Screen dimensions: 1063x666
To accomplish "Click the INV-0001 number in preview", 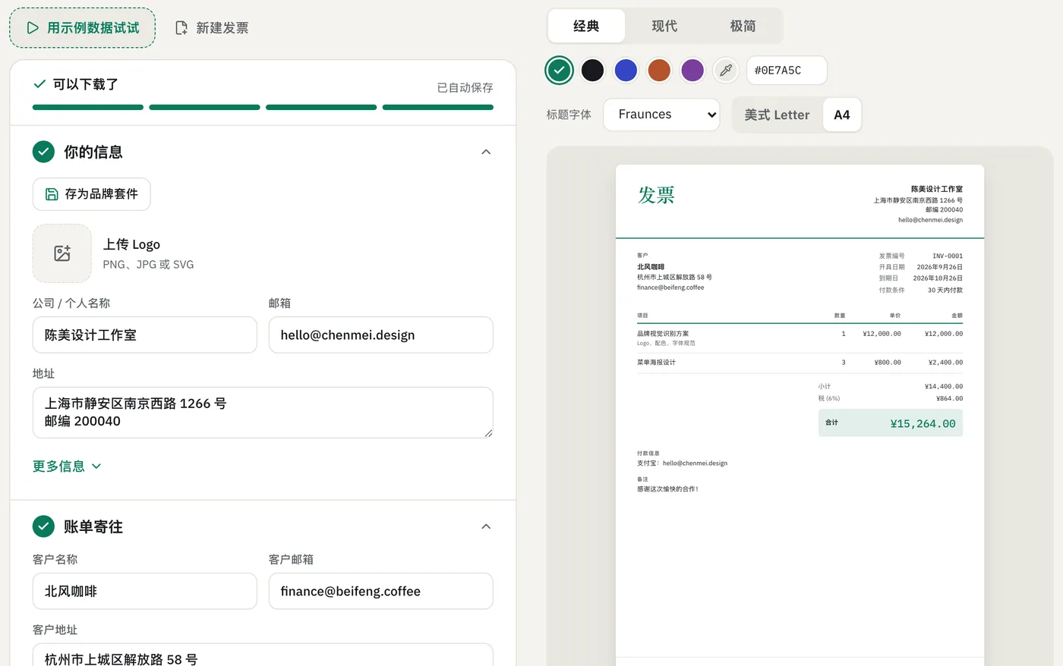I will [x=948, y=256].
